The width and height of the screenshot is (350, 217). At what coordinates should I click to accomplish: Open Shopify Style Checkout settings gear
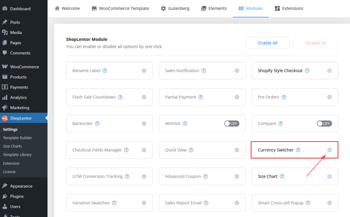pyautogui.click(x=329, y=71)
